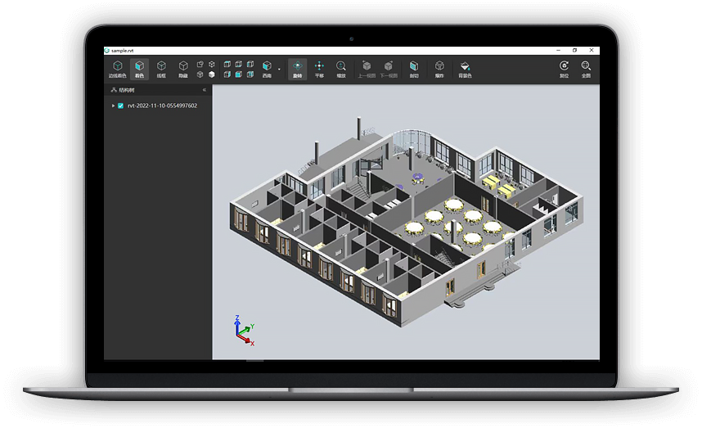Switch to 着色 shaded display mode
The height and width of the screenshot is (428, 702).
139,69
